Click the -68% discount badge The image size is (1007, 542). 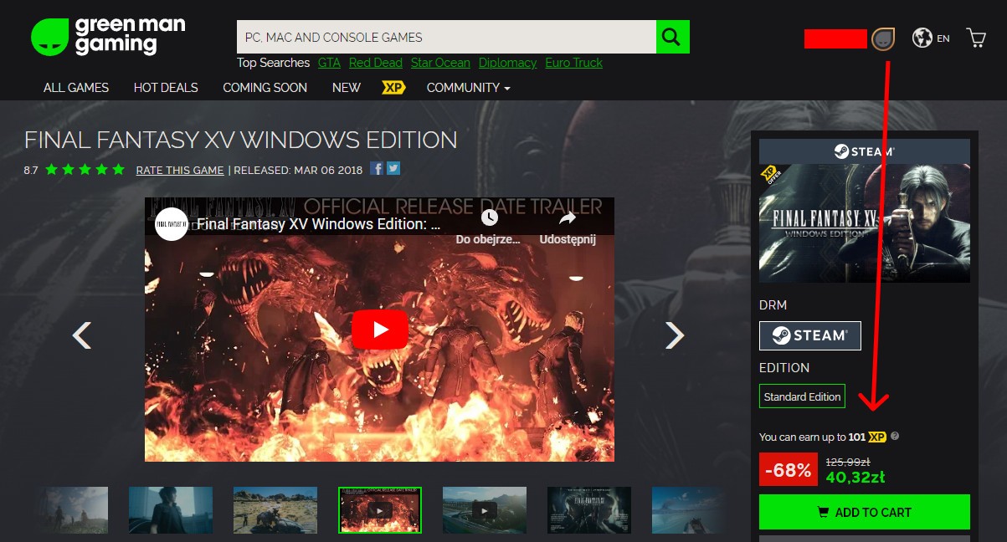point(788,470)
